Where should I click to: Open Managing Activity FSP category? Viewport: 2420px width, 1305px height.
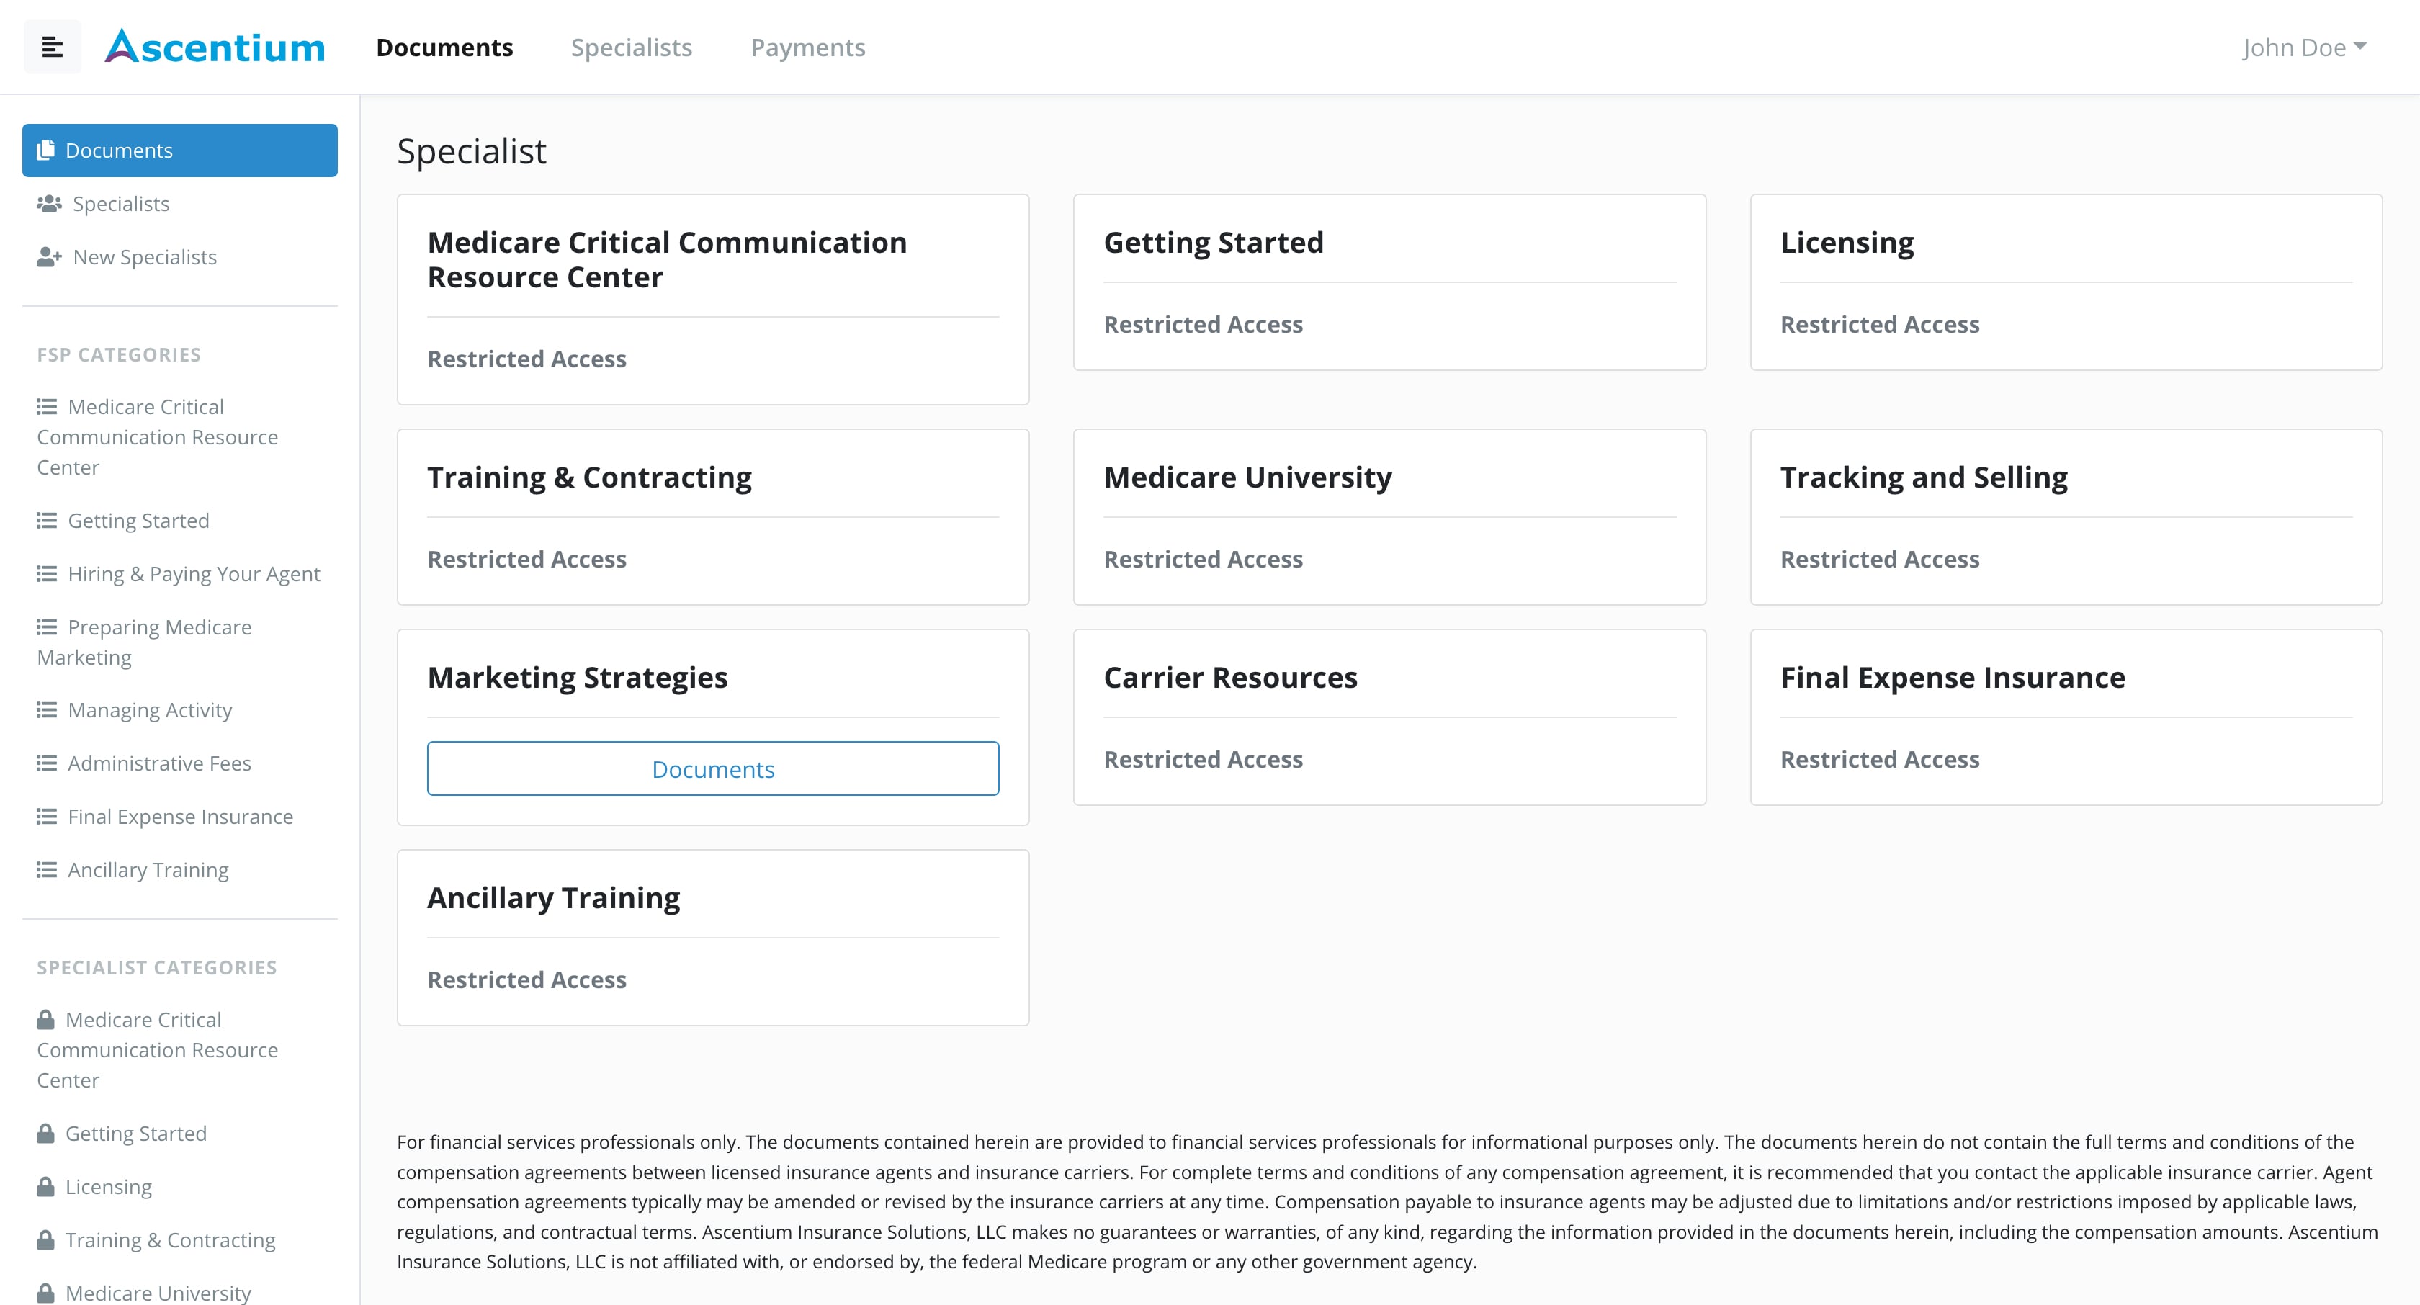(x=149, y=710)
